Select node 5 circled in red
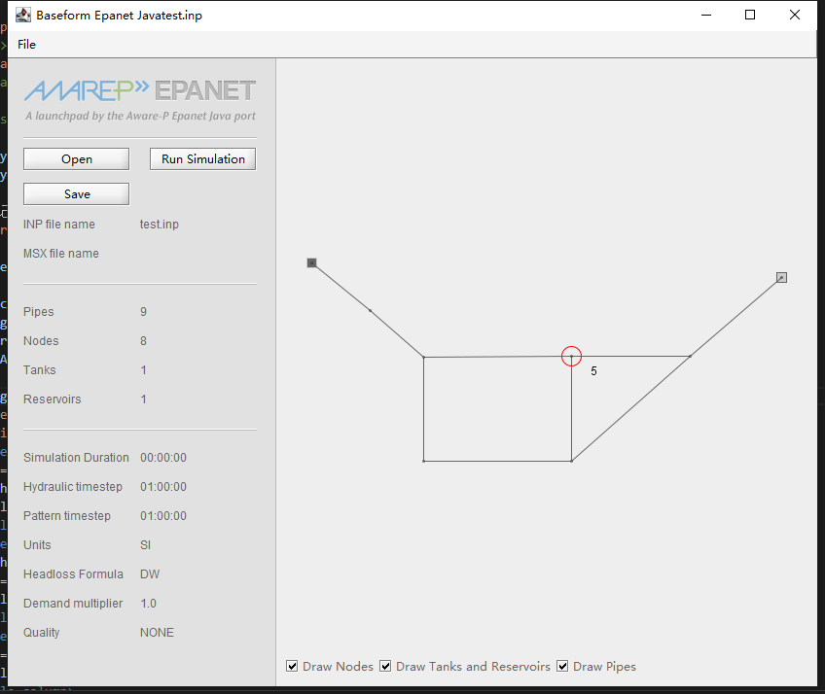This screenshot has width=825, height=694. [x=571, y=357]
